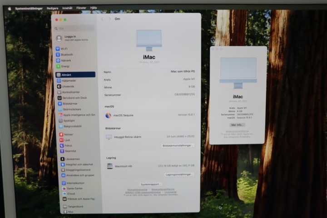This screenshot has width=327, height=218.
Task: Open the regulatory certification link next to Programlicensavtal
Action: [x=163, y=189]
